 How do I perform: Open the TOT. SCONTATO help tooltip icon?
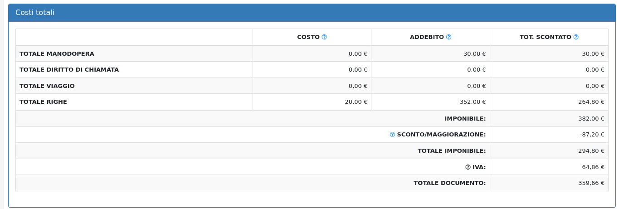point(576,37)
